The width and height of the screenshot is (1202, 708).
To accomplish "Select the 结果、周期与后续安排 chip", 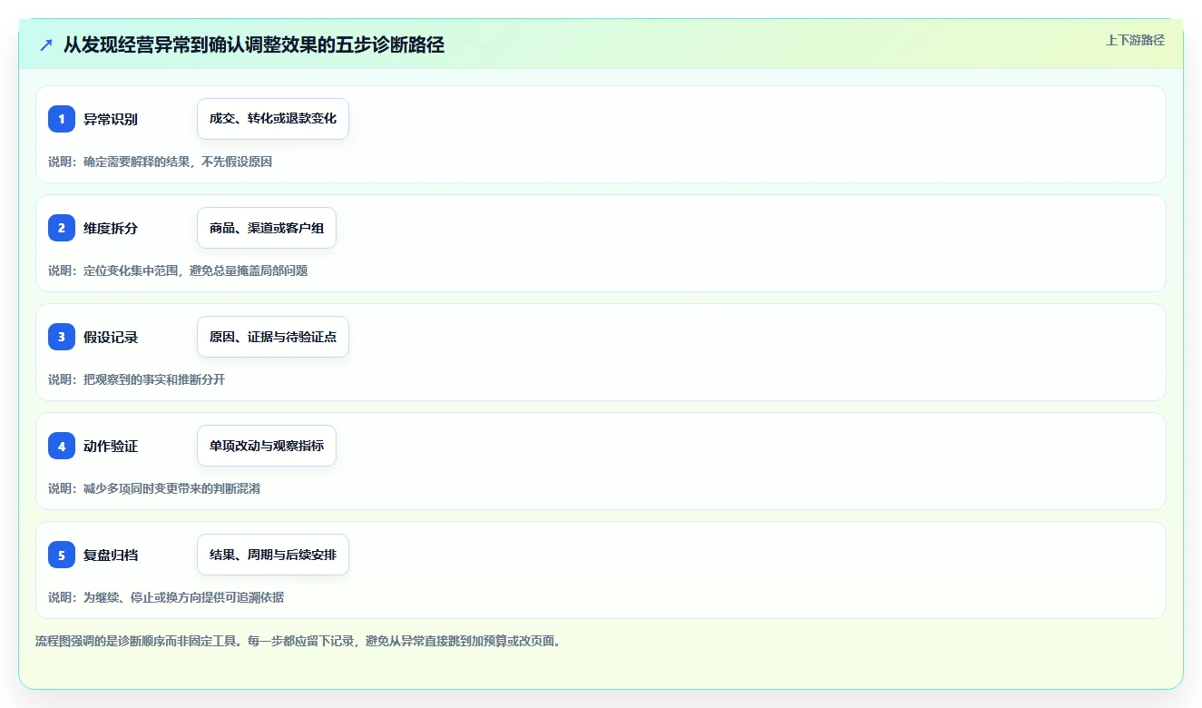I will [273, 555].
